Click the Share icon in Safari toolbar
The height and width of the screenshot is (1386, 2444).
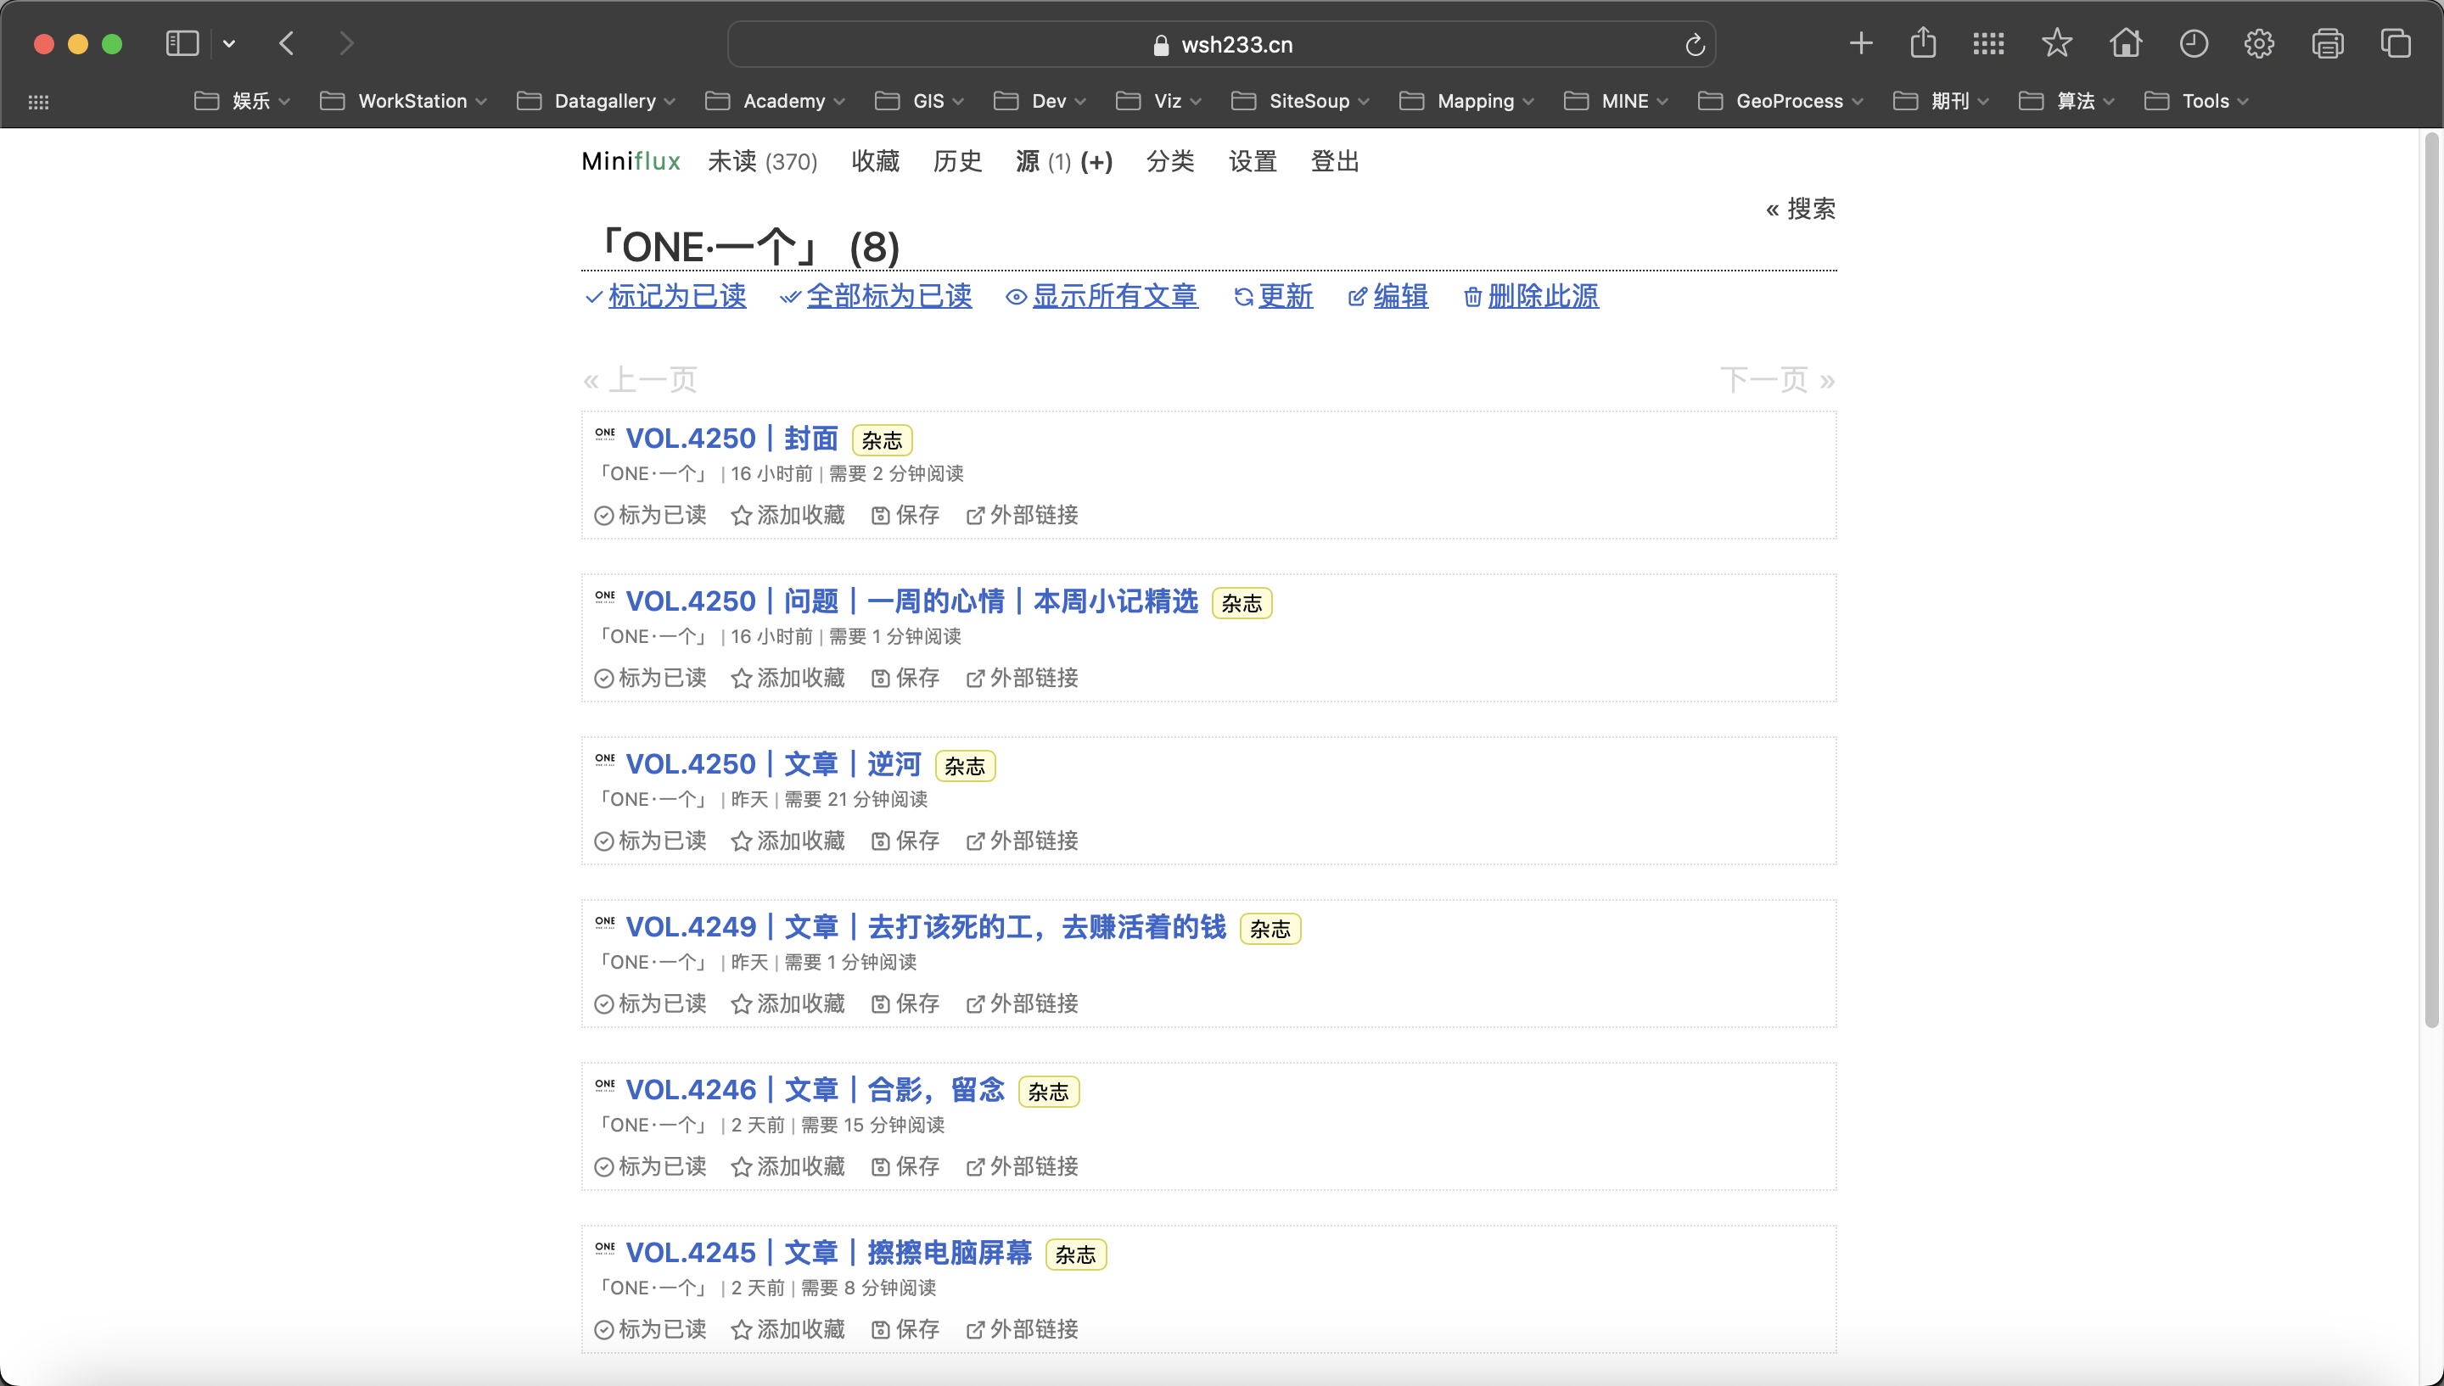(1923, 43)
